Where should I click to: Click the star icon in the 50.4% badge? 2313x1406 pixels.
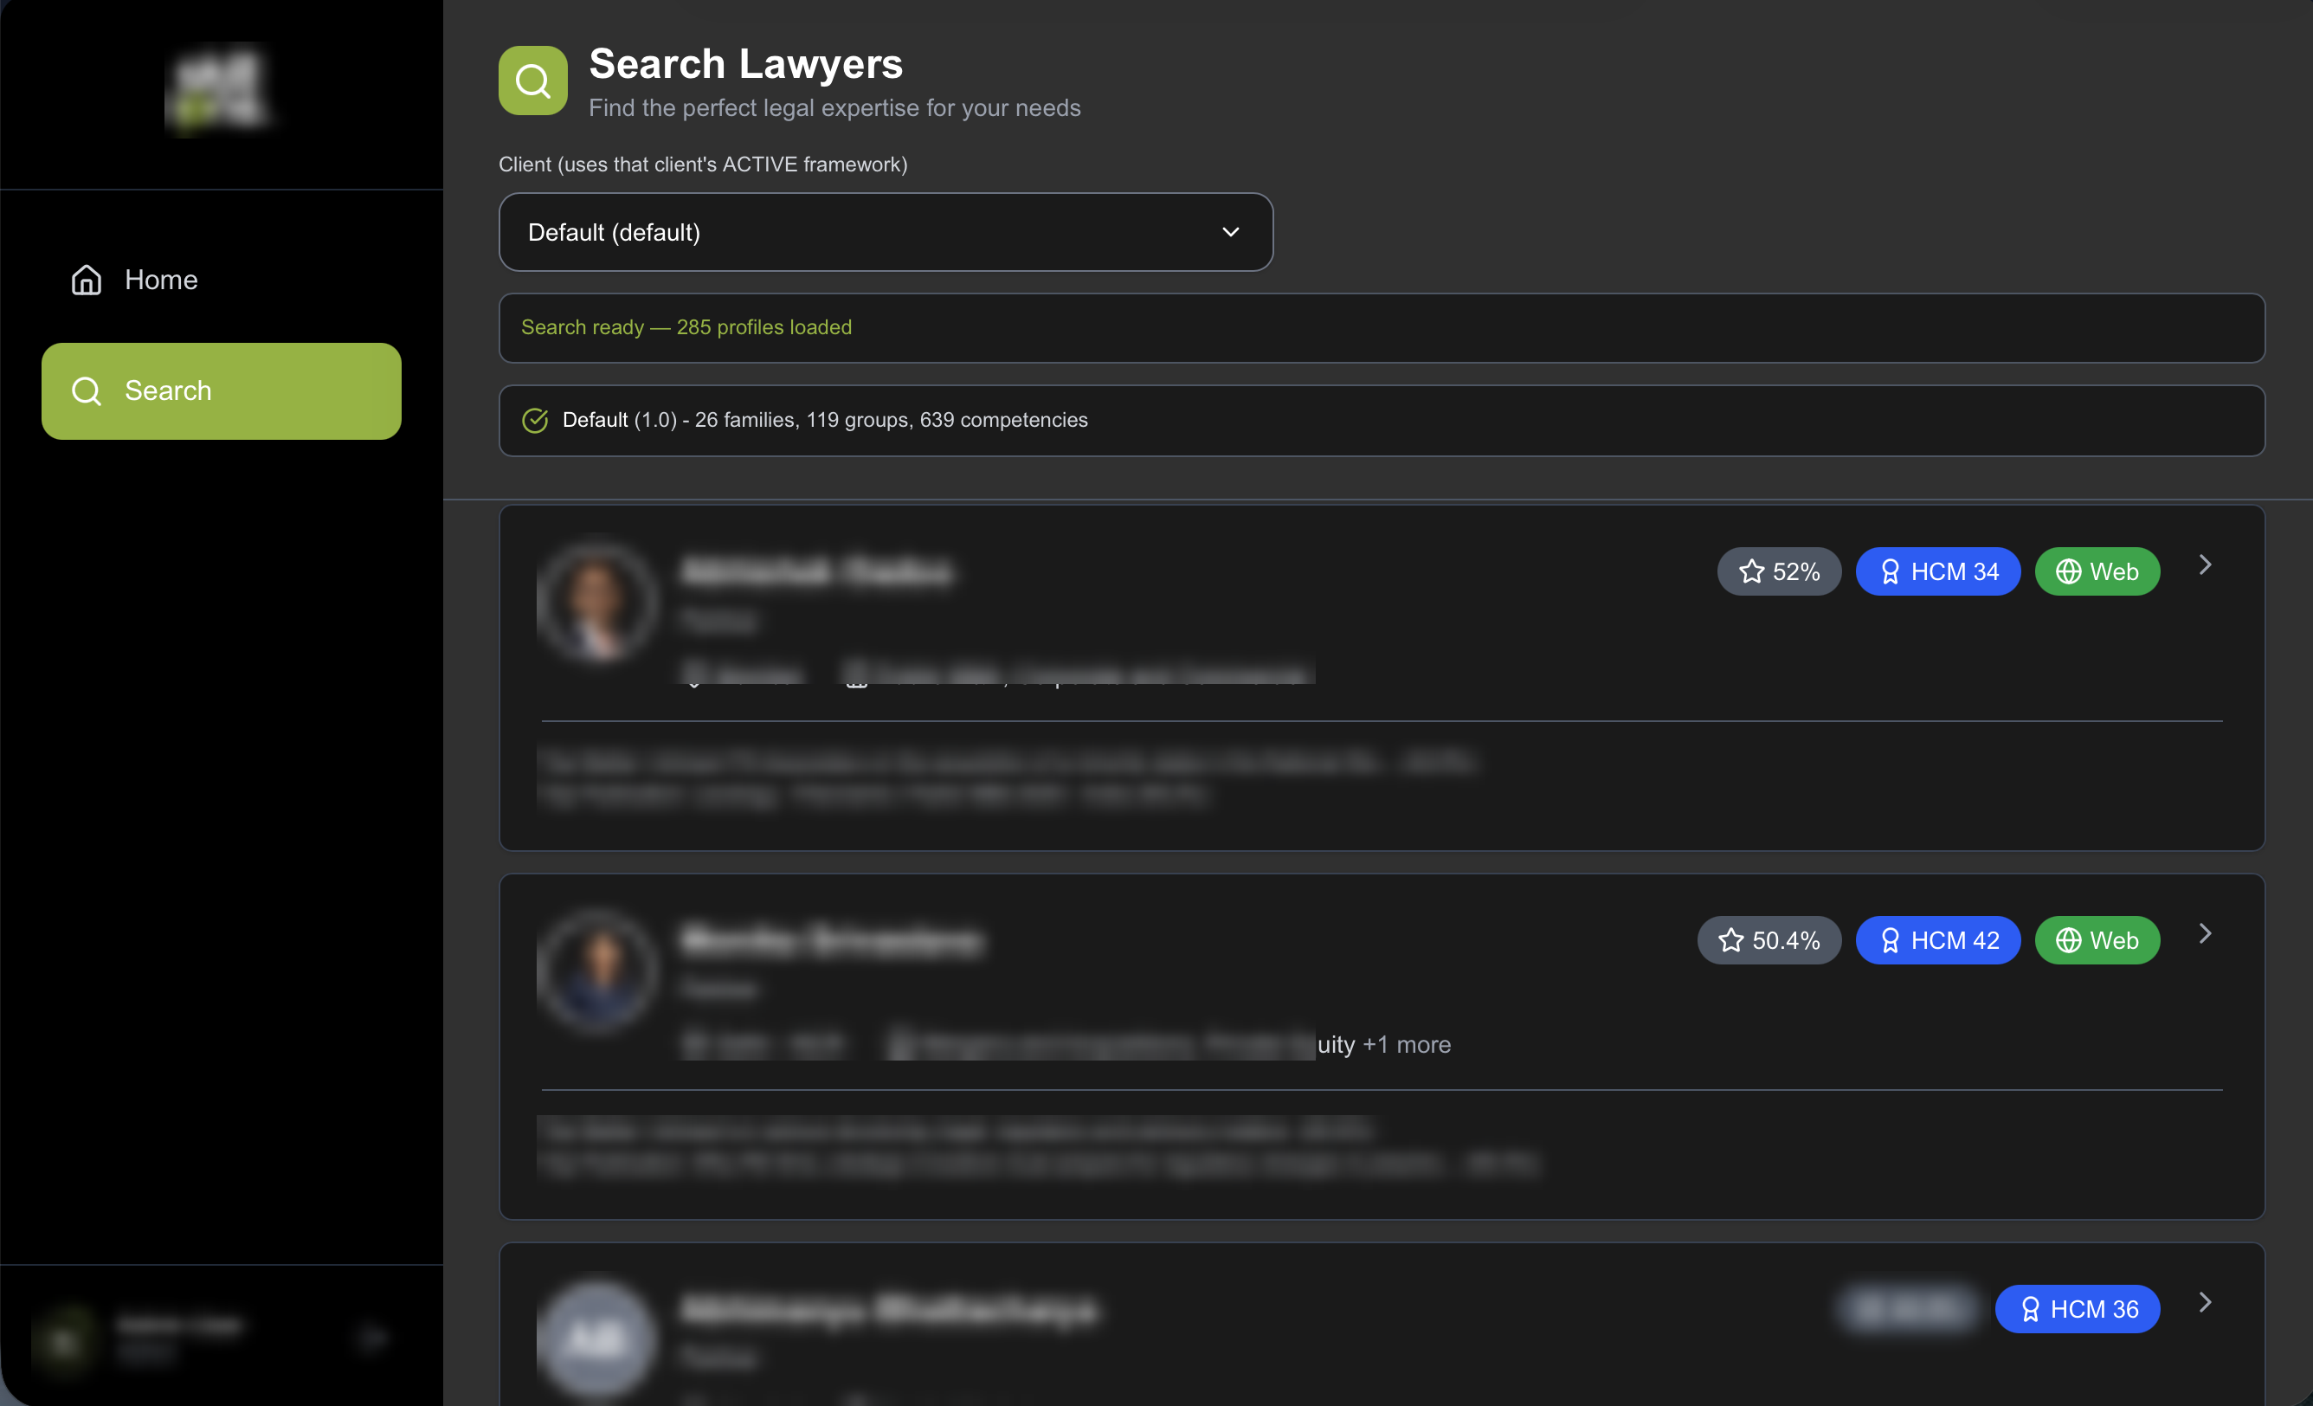pyautogui.click(x=1731, y=940)
